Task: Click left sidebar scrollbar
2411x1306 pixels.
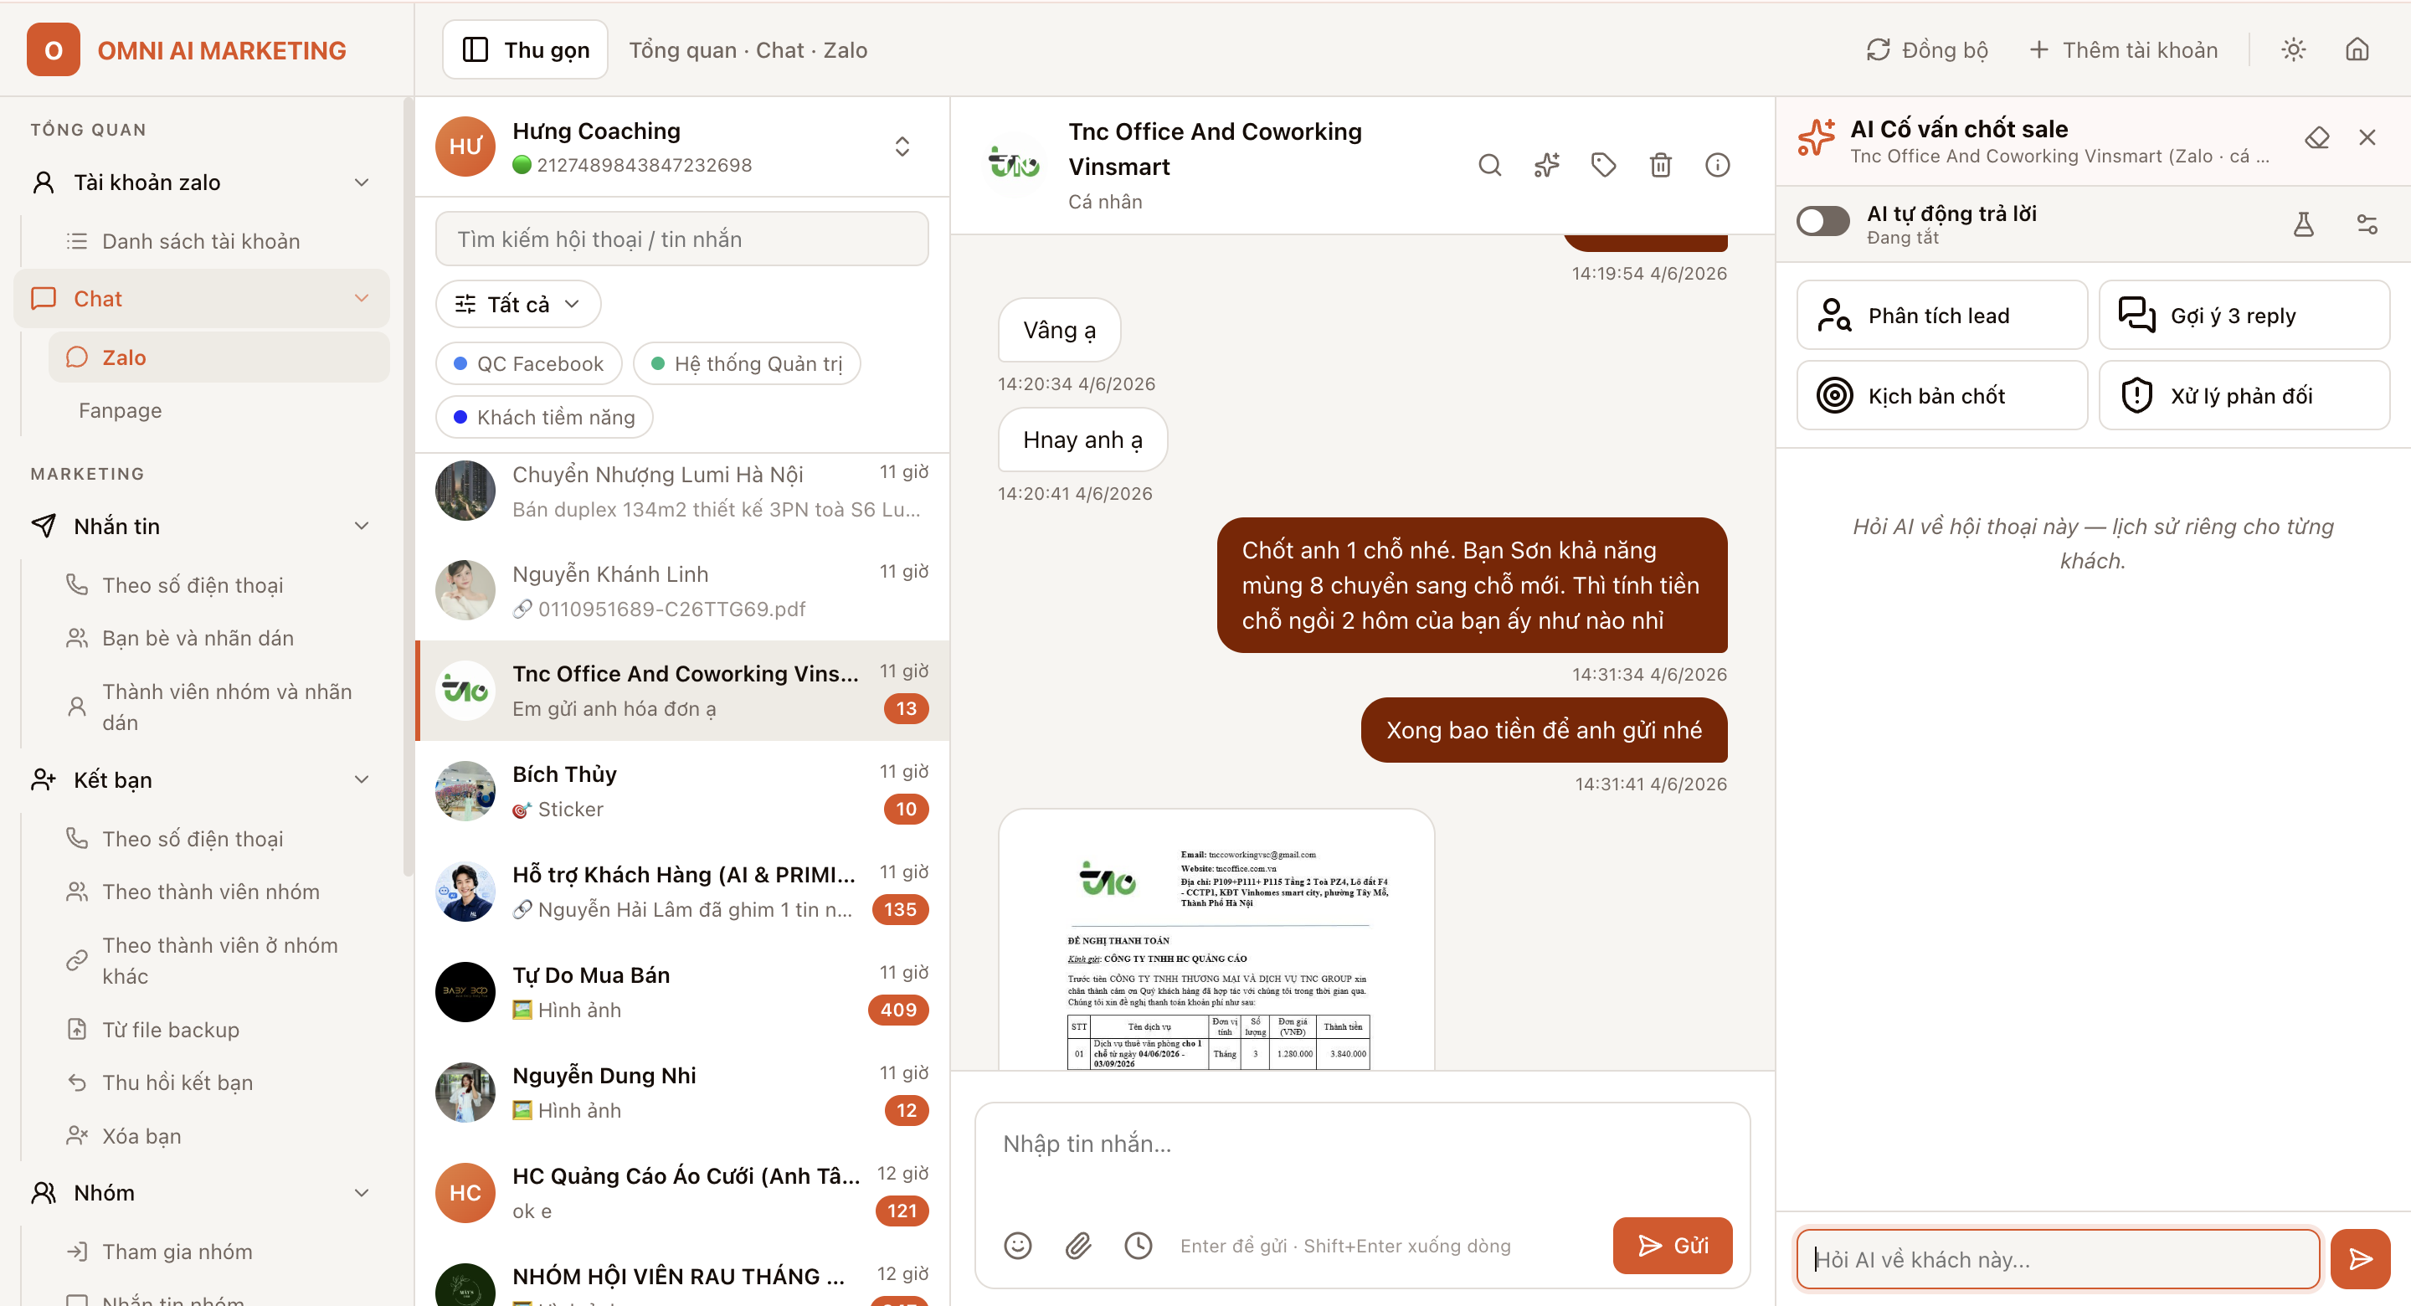Action: (407, 487)
